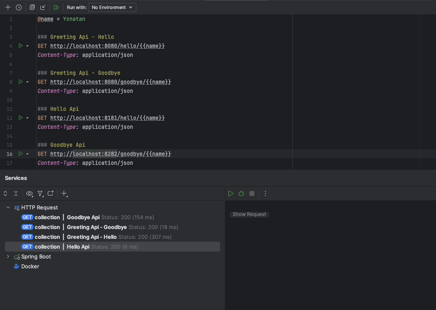
Task: Expand the Spring Boot tree node
Action: [8, 256]
